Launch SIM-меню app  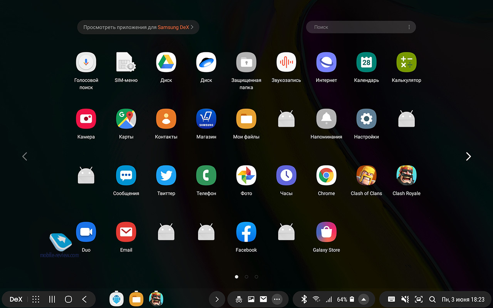point(126,62)
